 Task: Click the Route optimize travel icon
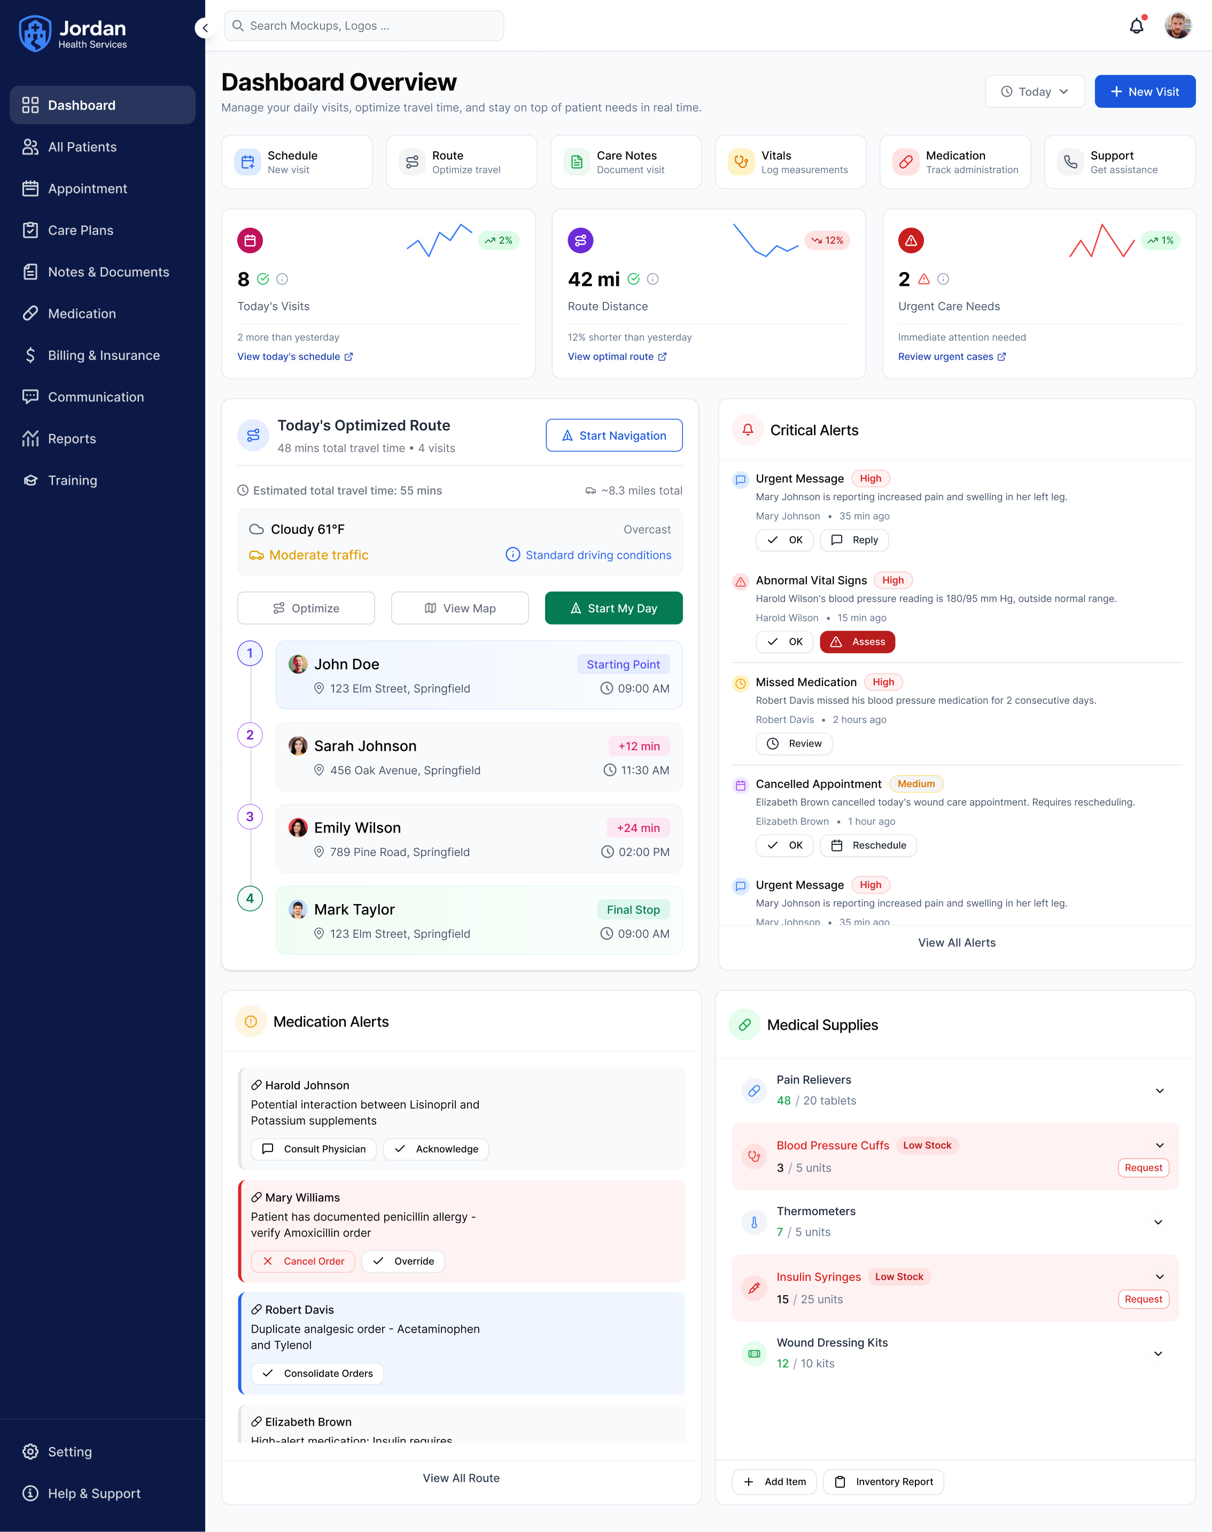[412, 162]
